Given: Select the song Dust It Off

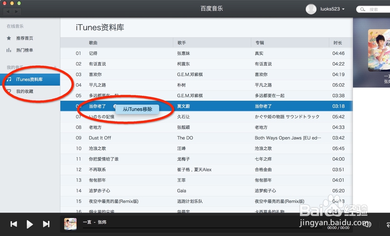Looking at the screenshot, I should pos(100,138).
